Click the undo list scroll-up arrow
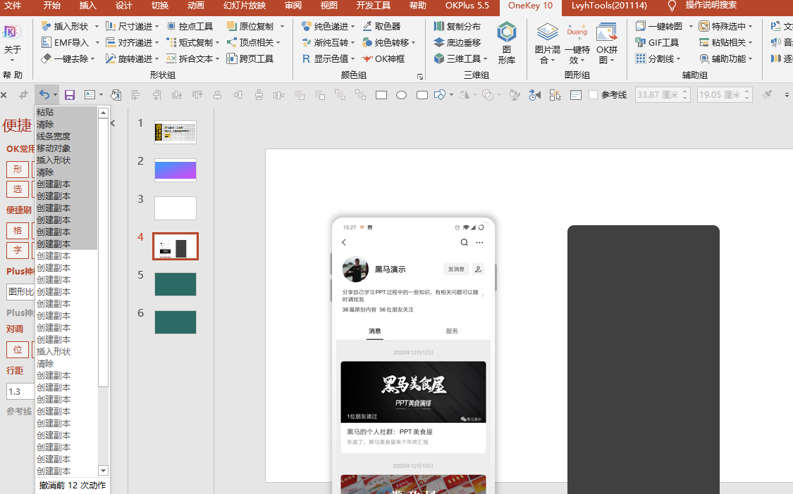793x494 pixels. coord(103,113)
